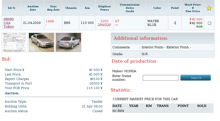Image resolution: width=220 pixels, height=121 pixels.
Task: Click the Transmission Drive Grade header
Action: point(130,8)
